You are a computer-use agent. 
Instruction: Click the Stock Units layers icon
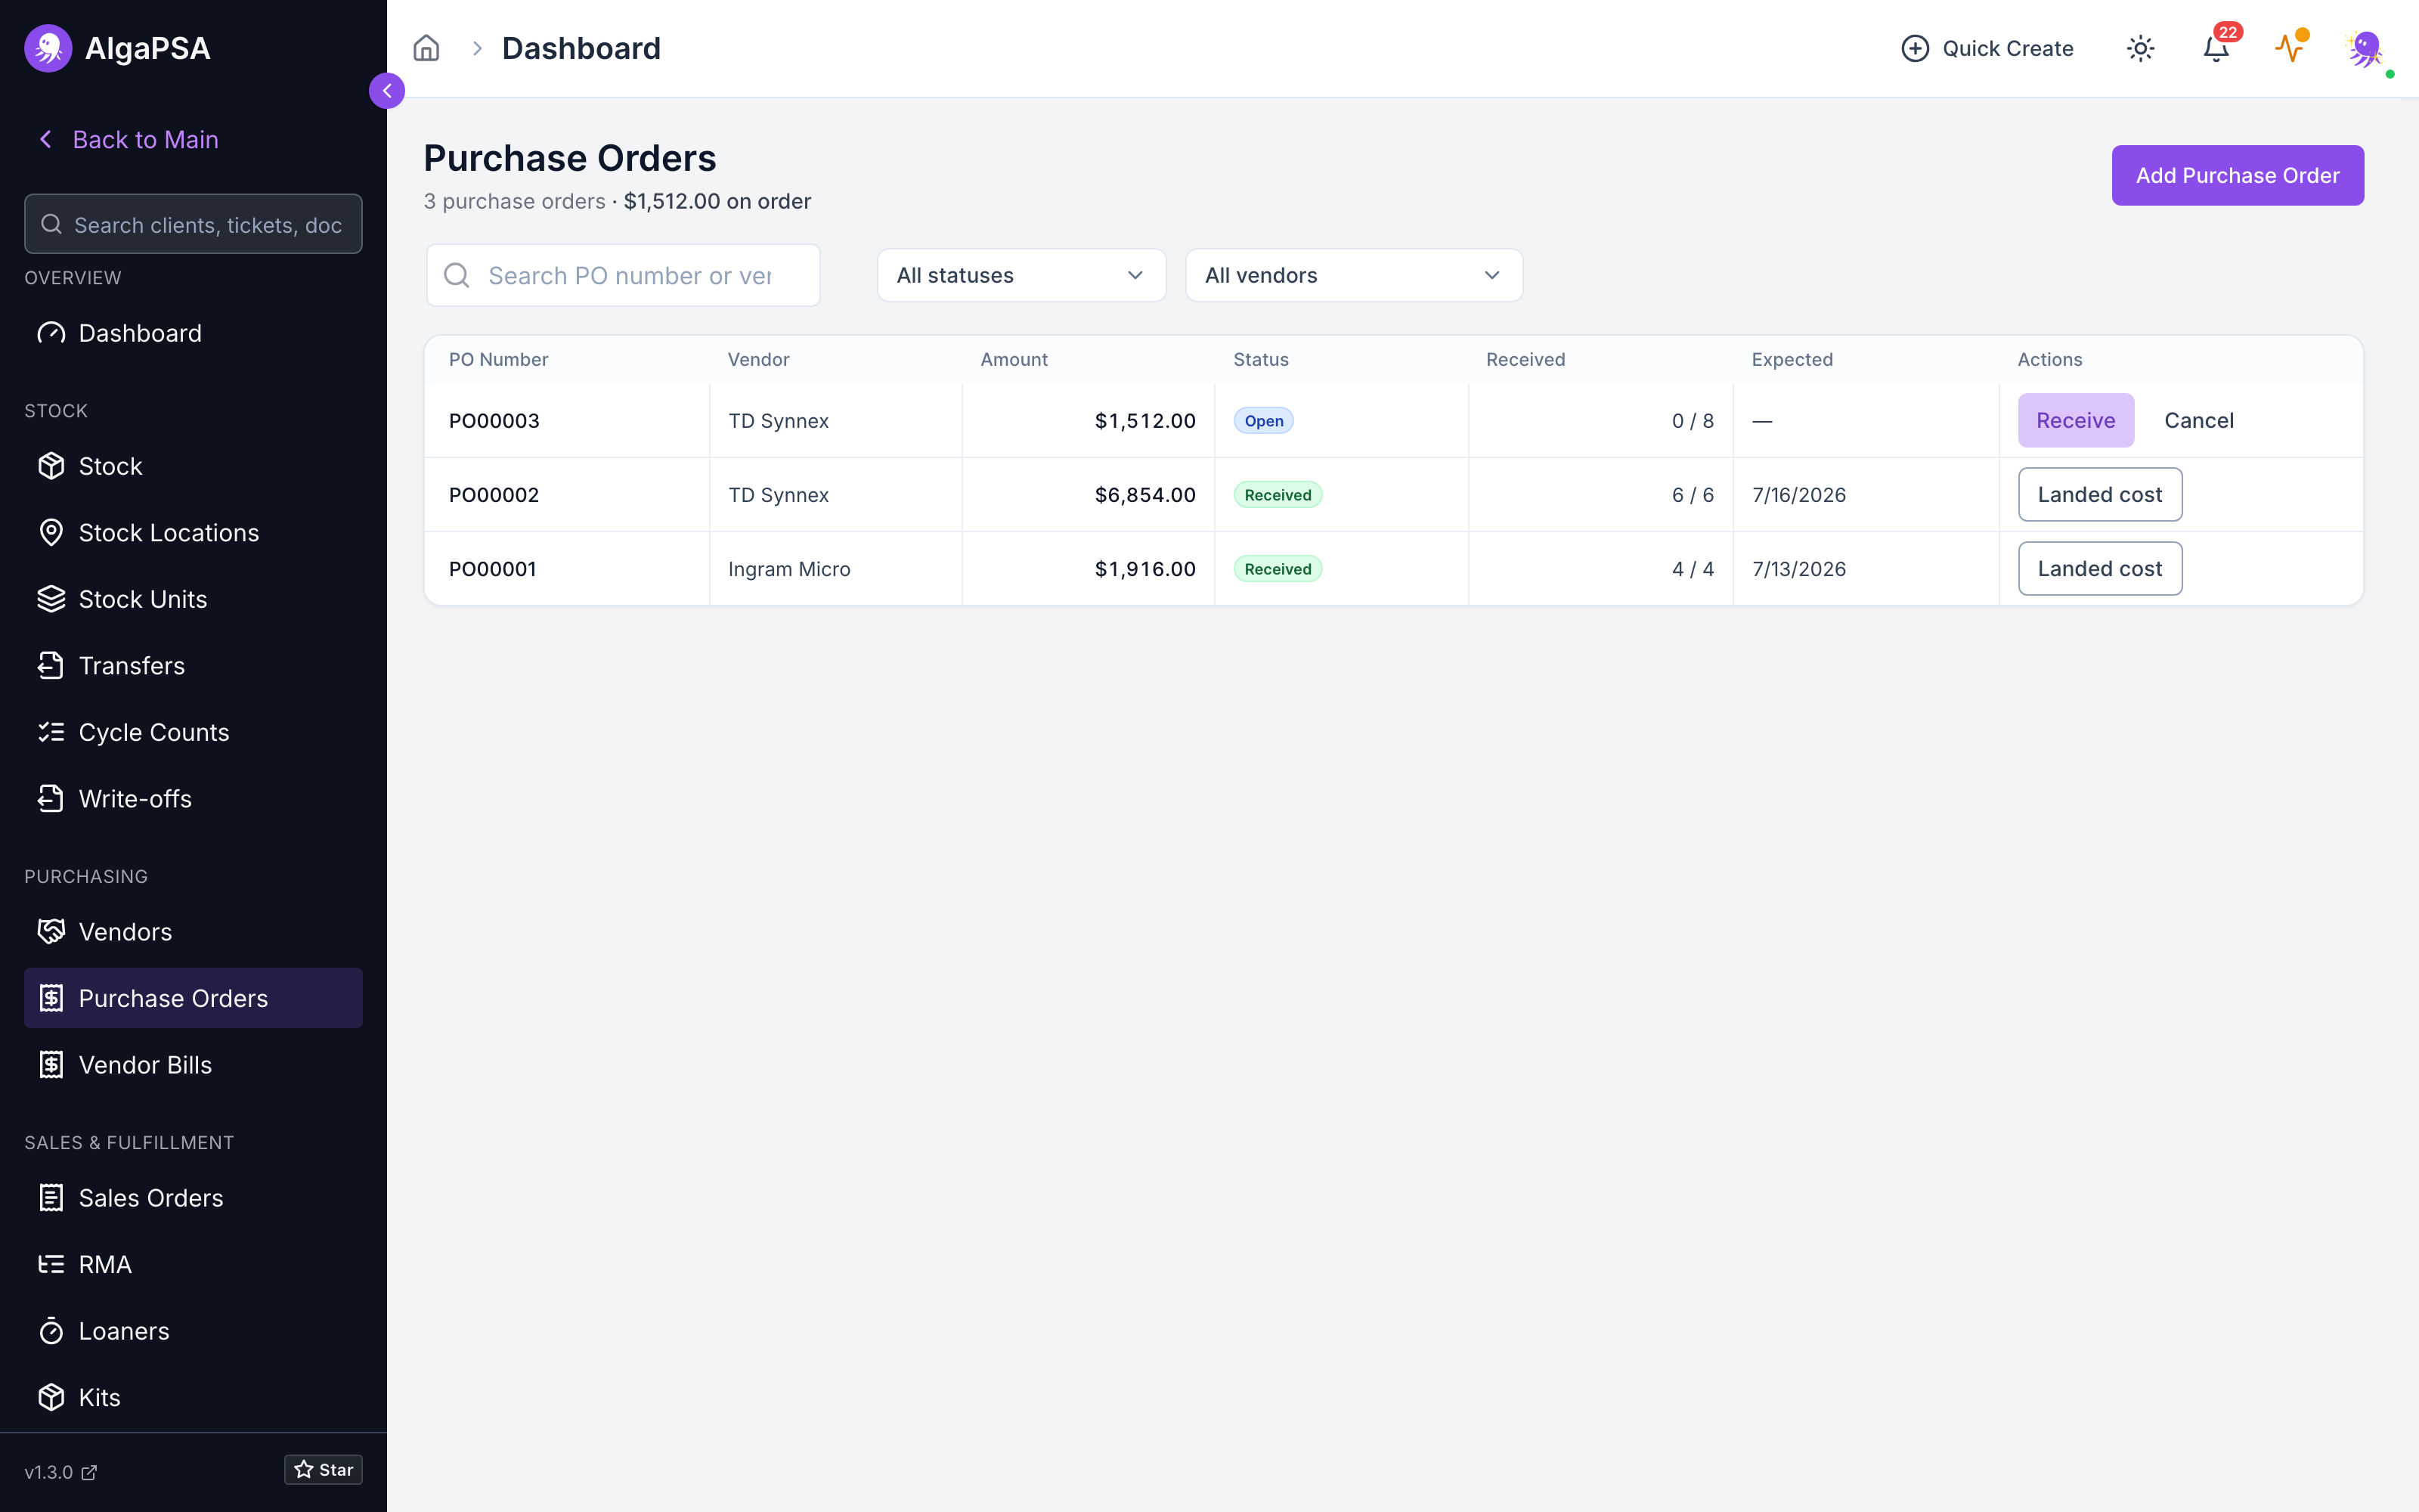pos(51,599)
